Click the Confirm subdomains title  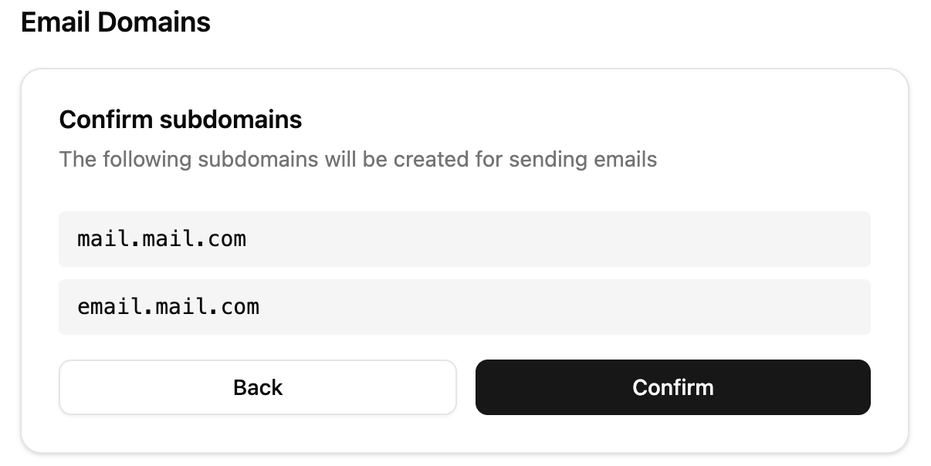[180, 120]
